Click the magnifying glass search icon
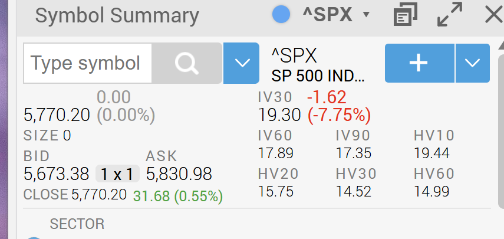Viewport: 504px width, 239px height. 187,63
